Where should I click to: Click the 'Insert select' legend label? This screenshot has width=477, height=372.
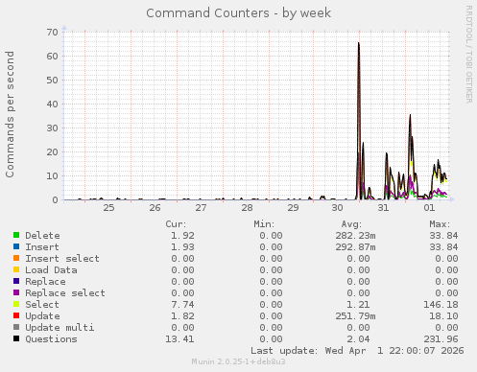click(62, 259)
